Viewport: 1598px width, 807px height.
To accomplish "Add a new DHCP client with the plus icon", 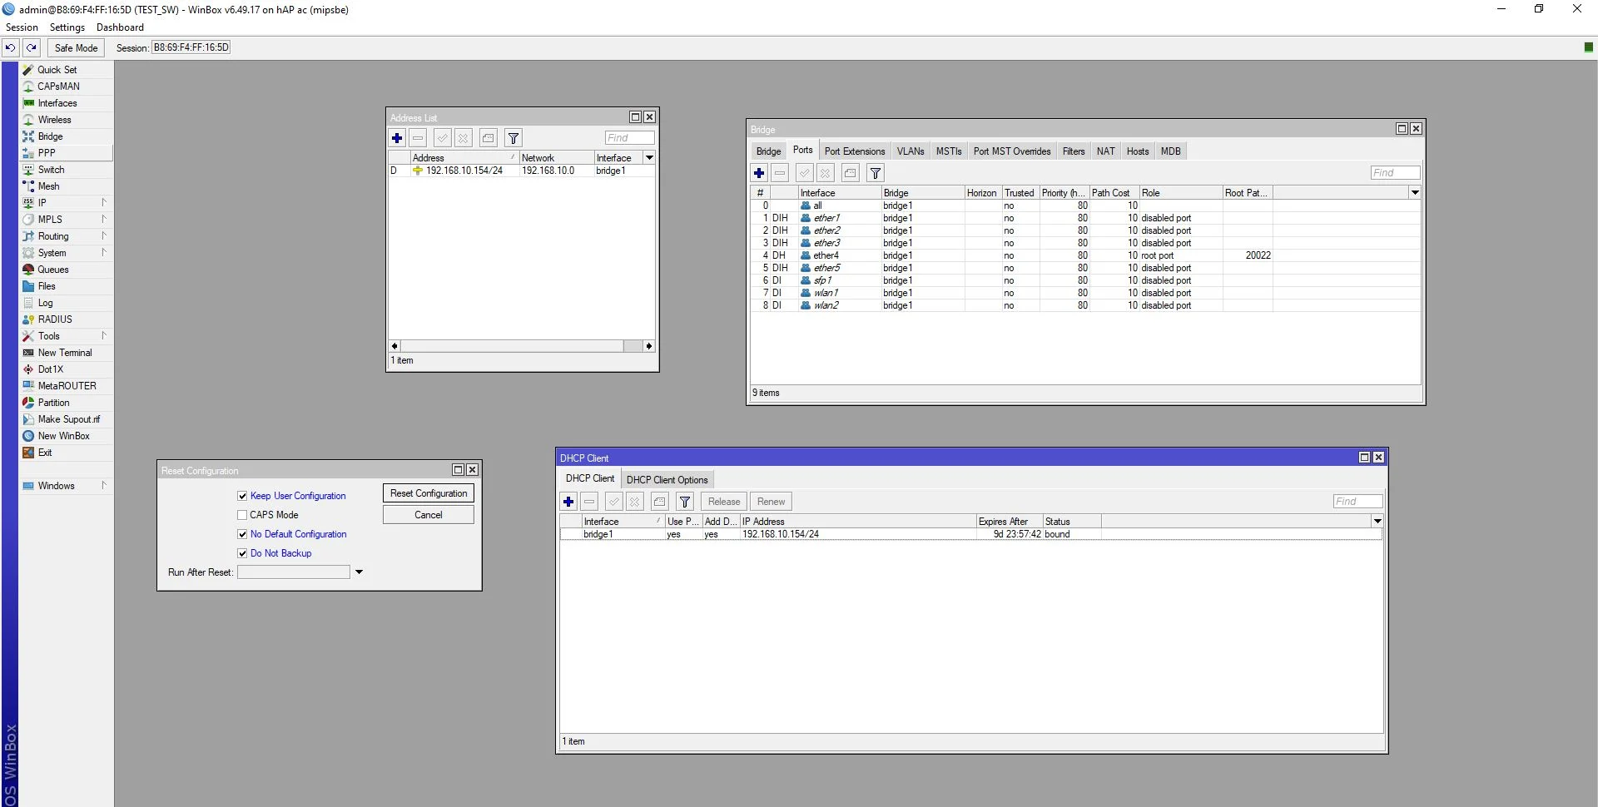I will point(568,502).
